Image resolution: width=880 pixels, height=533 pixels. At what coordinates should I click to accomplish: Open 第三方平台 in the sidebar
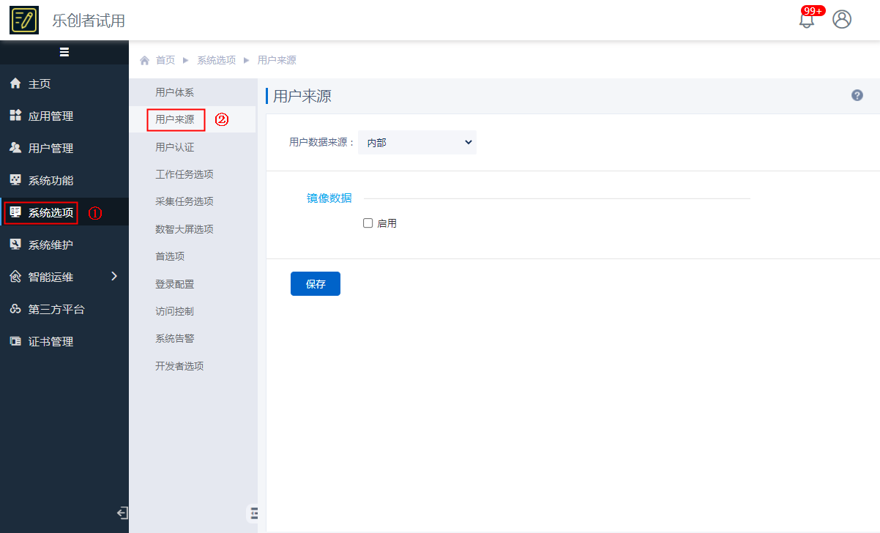(x=56, y=309)
